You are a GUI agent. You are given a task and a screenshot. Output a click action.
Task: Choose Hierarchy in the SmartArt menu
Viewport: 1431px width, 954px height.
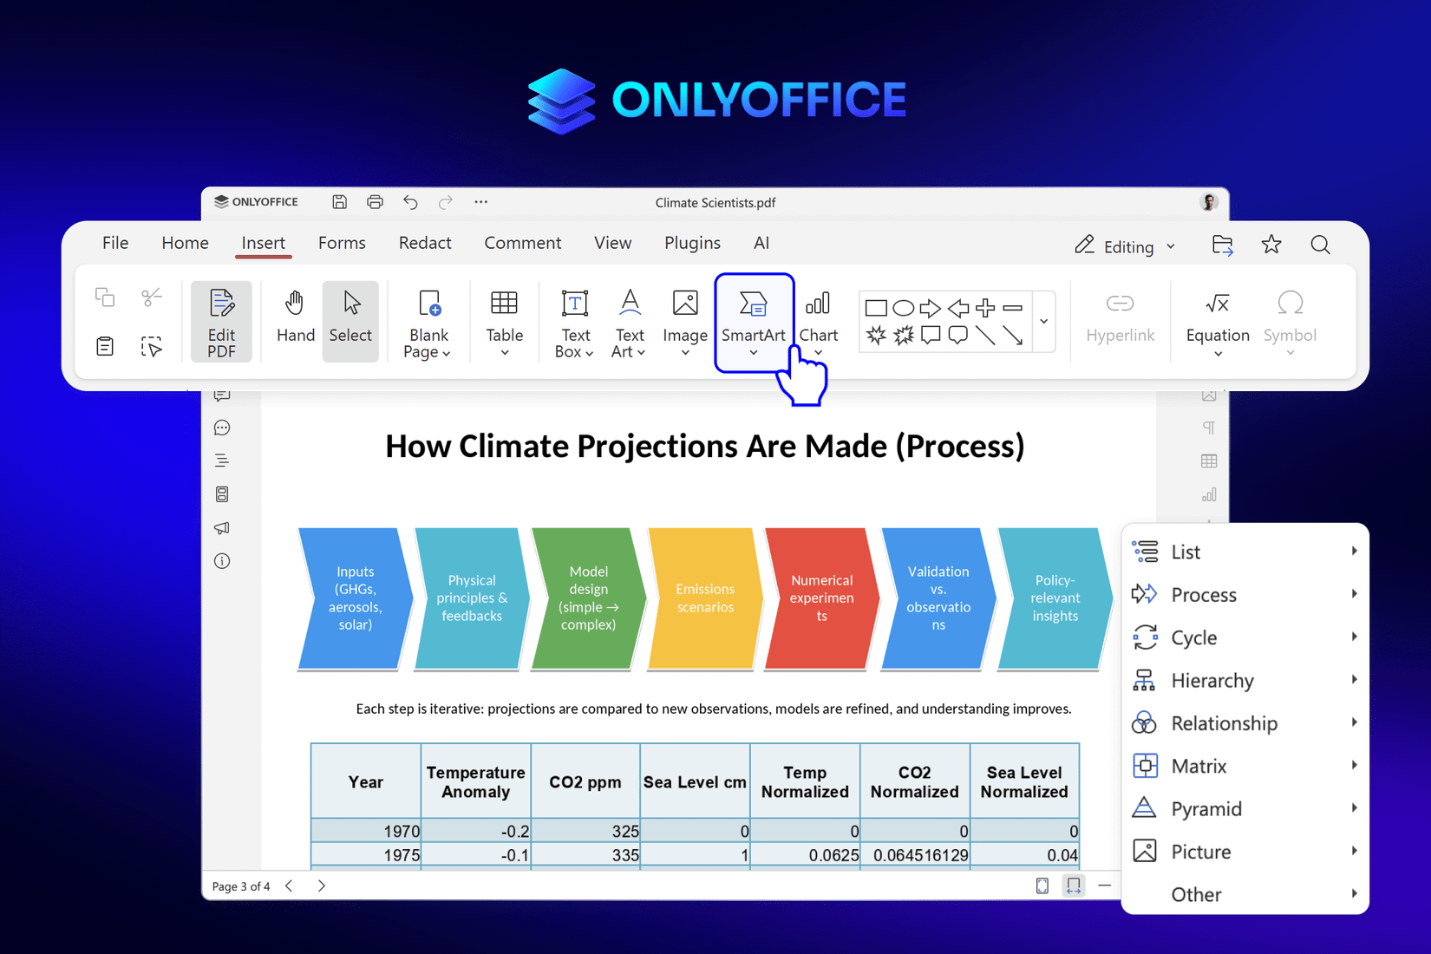click(x=1245, y=681)
